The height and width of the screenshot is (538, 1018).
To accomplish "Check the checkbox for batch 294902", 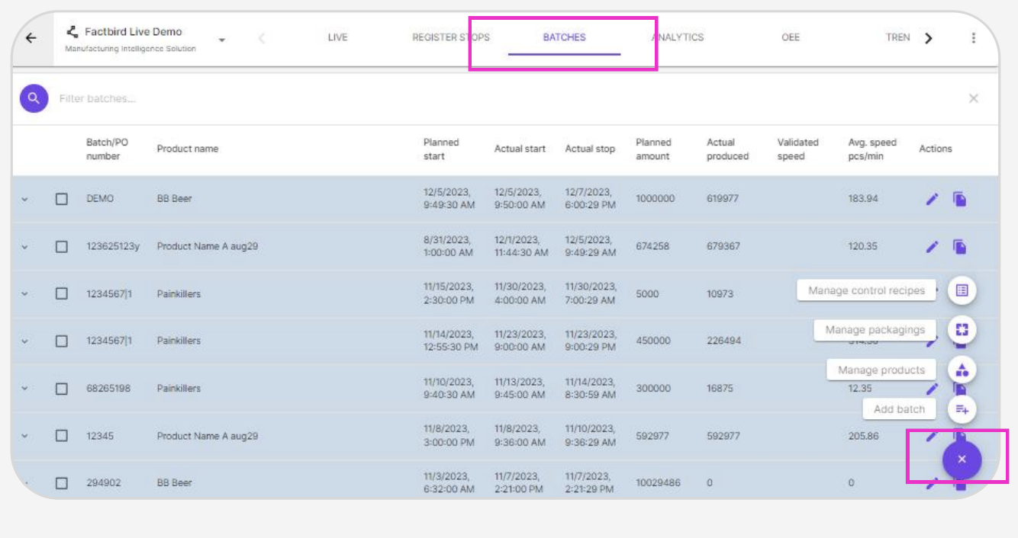I will 62,483.
